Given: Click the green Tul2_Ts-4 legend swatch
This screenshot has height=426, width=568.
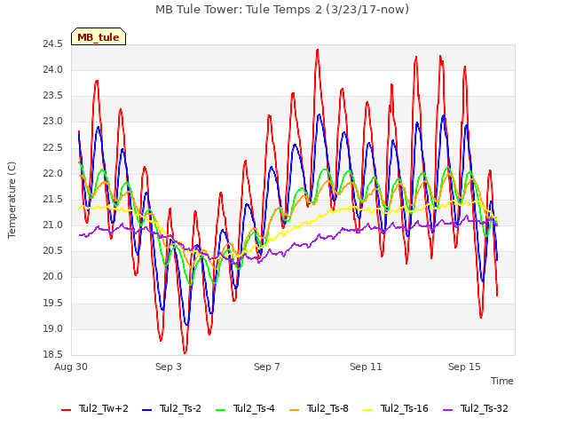Looking at the screenshot, I should click(x=221, y=410).
